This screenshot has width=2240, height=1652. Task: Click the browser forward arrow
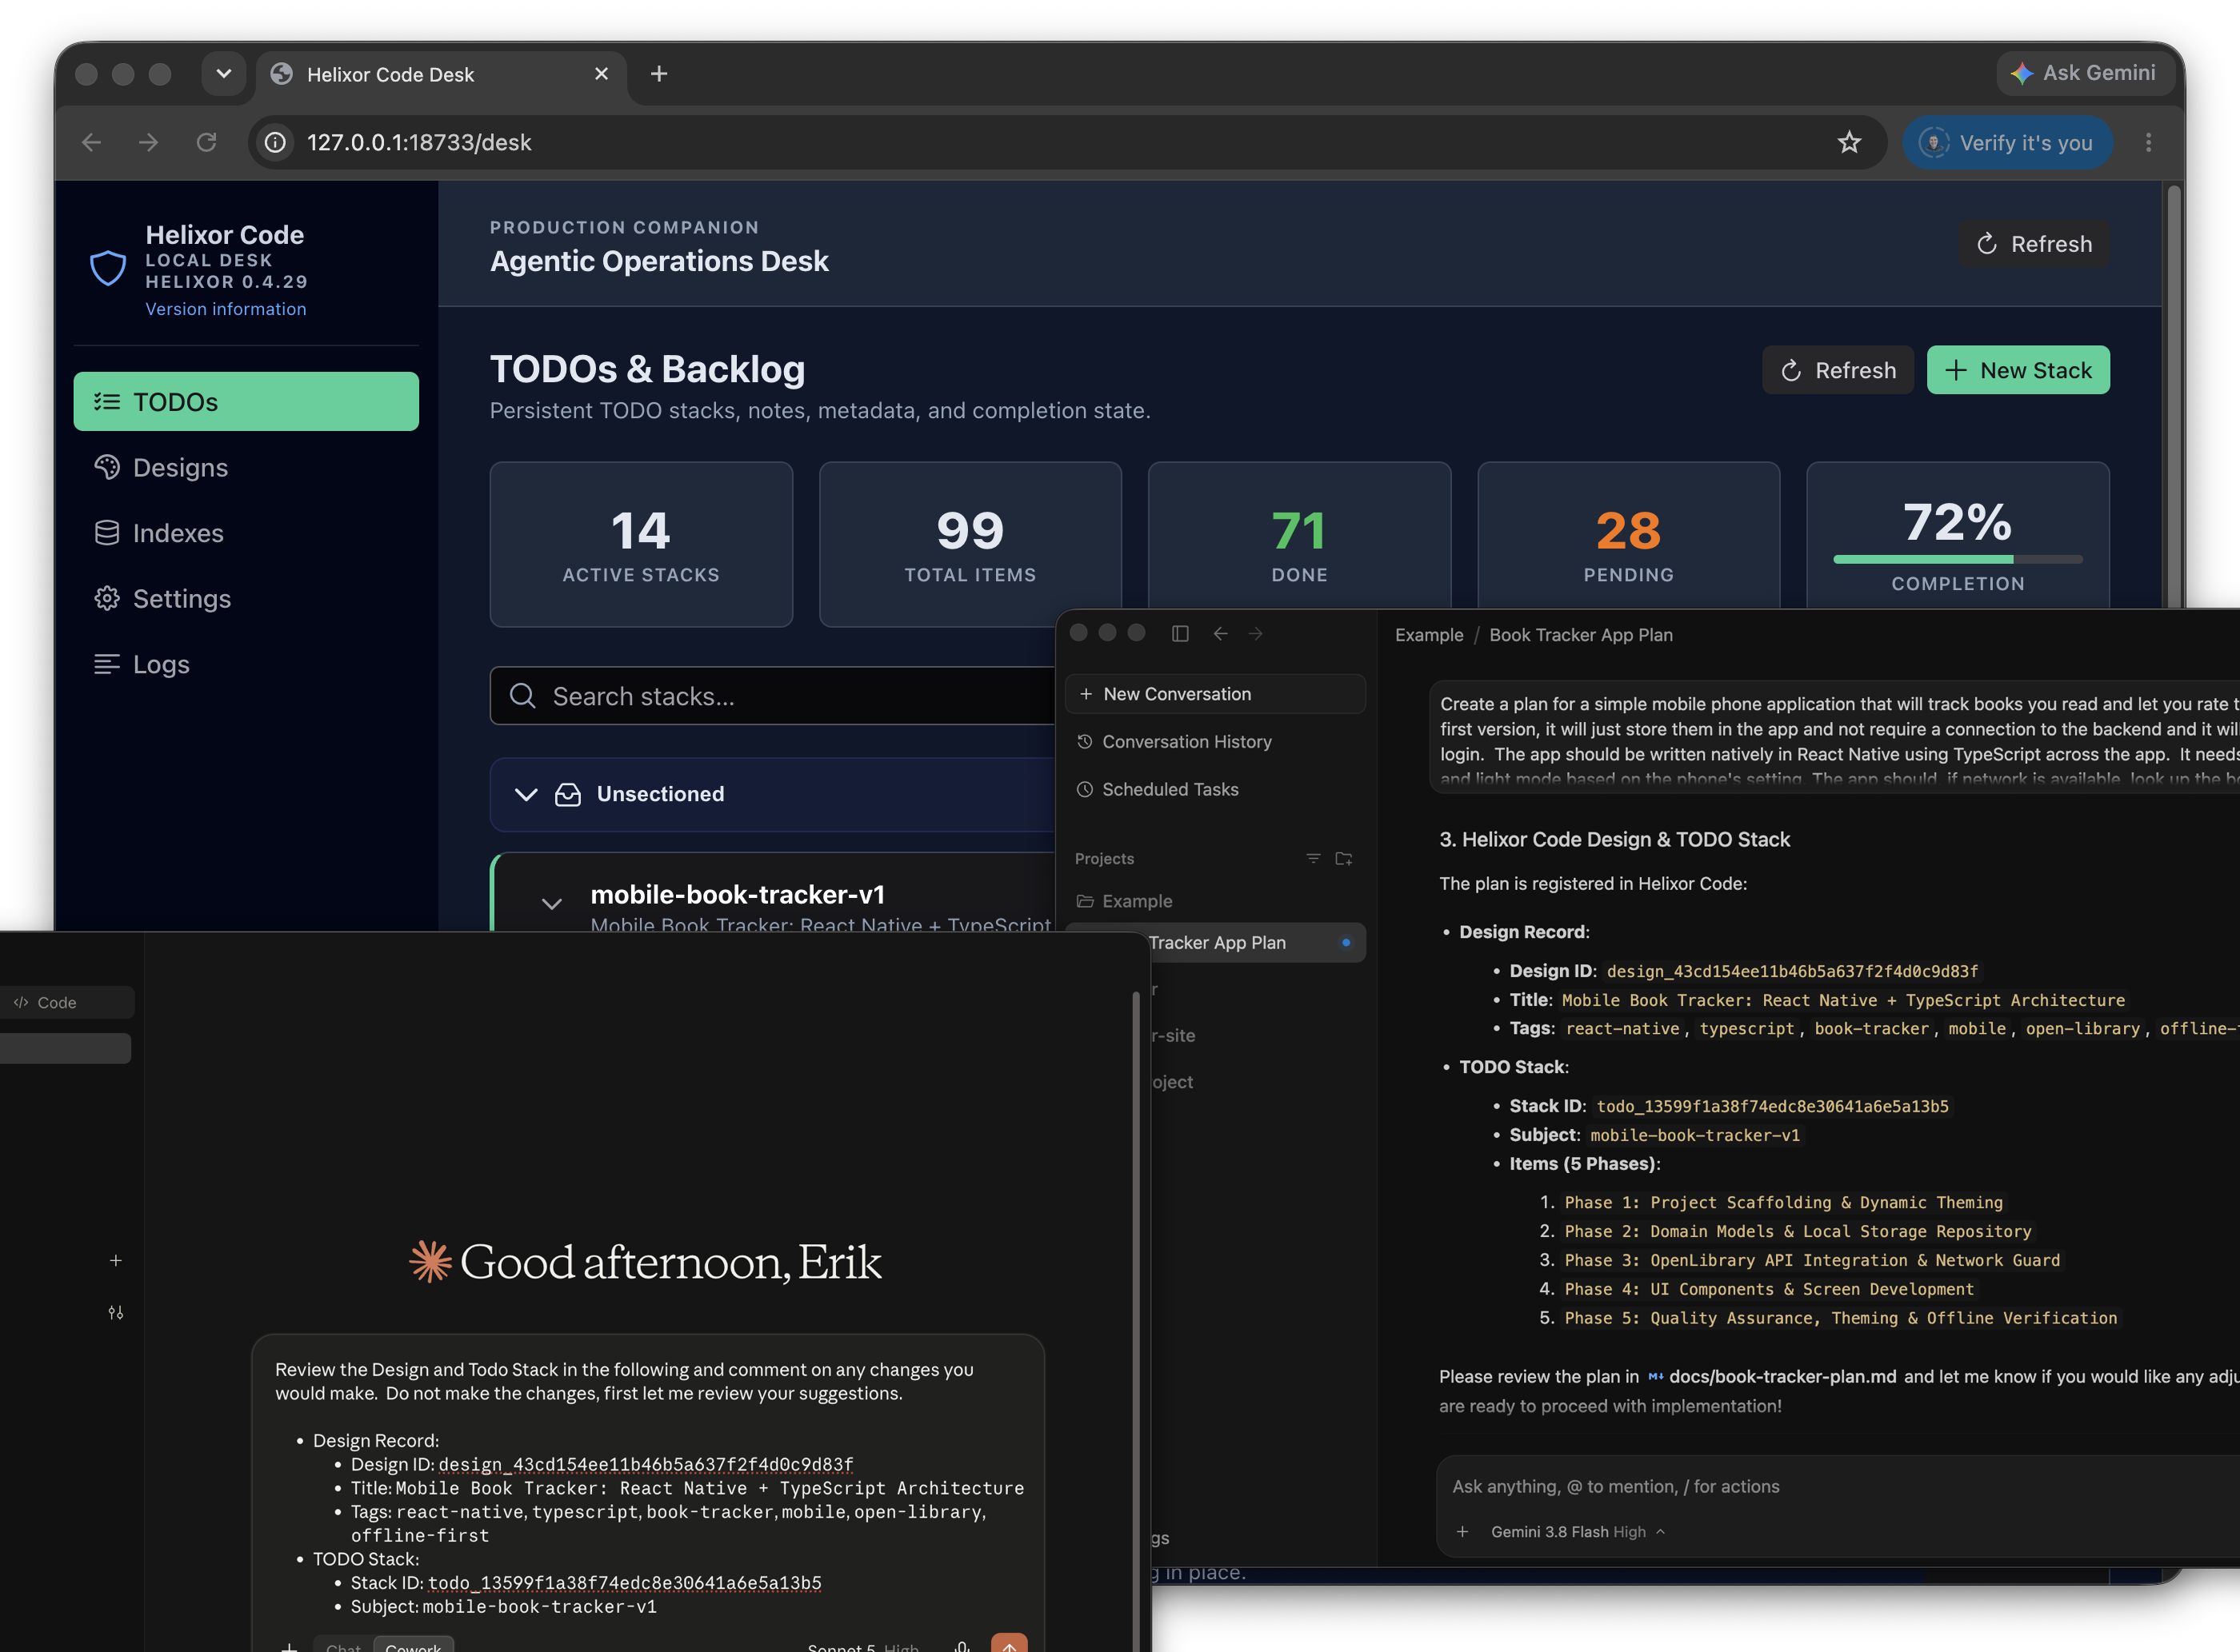(x=148, y=142)
